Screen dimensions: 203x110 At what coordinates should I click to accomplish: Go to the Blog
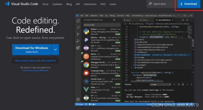point(69,4)
